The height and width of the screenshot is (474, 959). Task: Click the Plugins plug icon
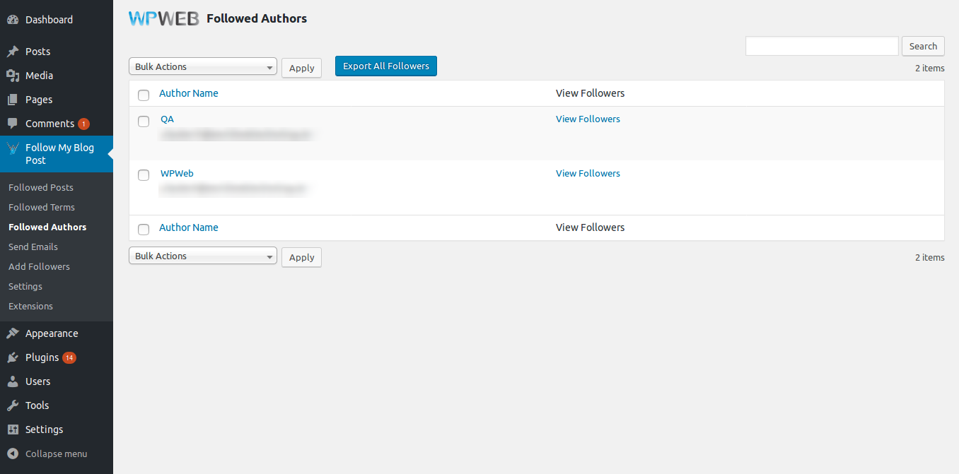point(13,357)
